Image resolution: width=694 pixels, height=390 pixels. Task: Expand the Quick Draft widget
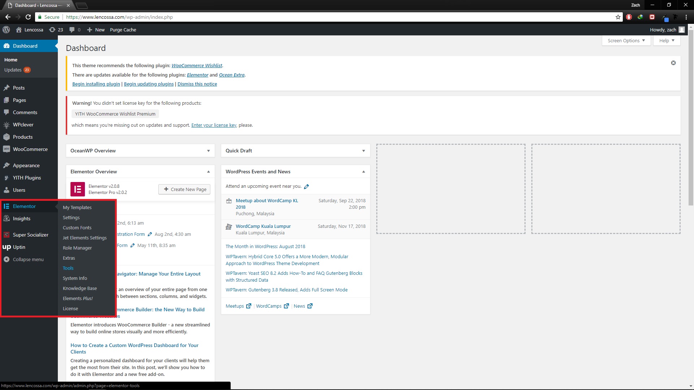[364, 151]
